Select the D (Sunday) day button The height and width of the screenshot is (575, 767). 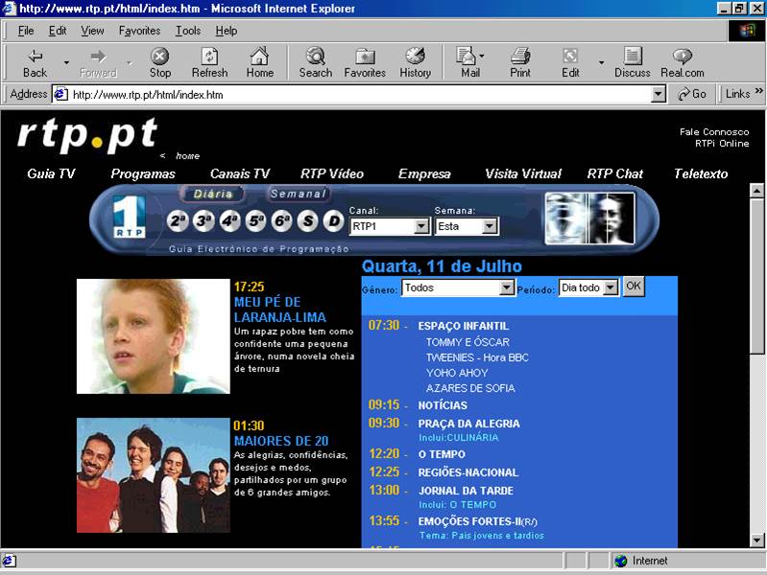[x=334, y=221]
